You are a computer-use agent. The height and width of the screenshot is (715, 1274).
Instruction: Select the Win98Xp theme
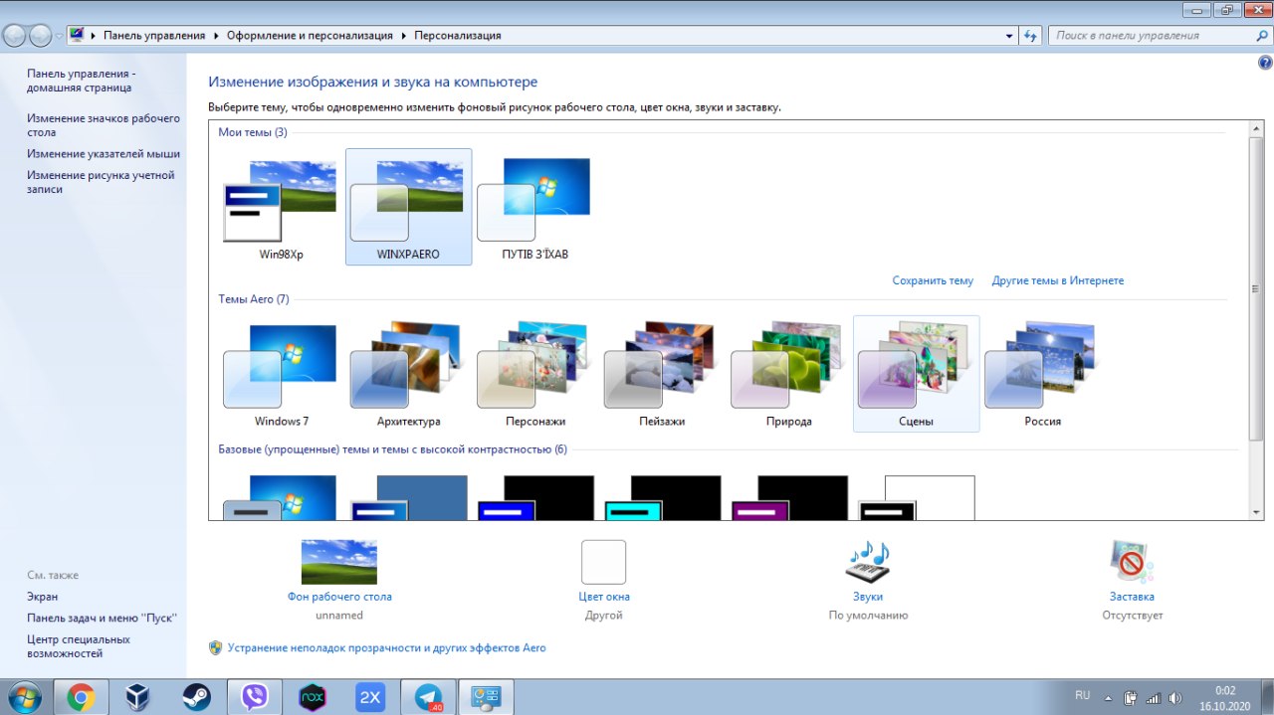[281, 207]
